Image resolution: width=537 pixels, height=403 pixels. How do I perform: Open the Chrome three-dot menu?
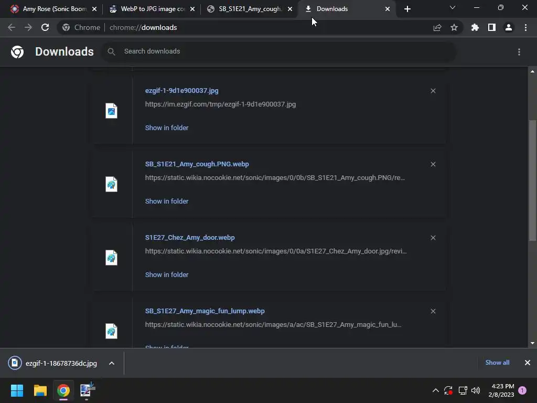point(525,27)
